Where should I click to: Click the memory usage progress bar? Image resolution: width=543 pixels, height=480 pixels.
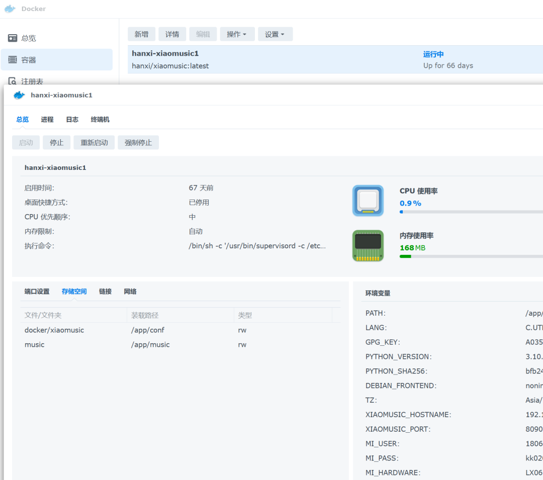tap(471, 256)
